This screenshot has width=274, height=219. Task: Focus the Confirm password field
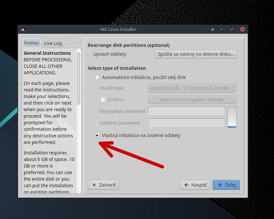(x=186, y=123)
